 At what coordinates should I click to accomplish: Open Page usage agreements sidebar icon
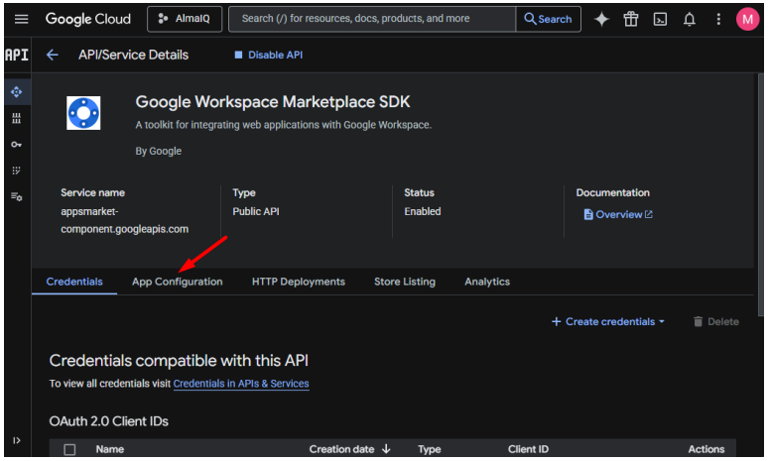point(17,197)
